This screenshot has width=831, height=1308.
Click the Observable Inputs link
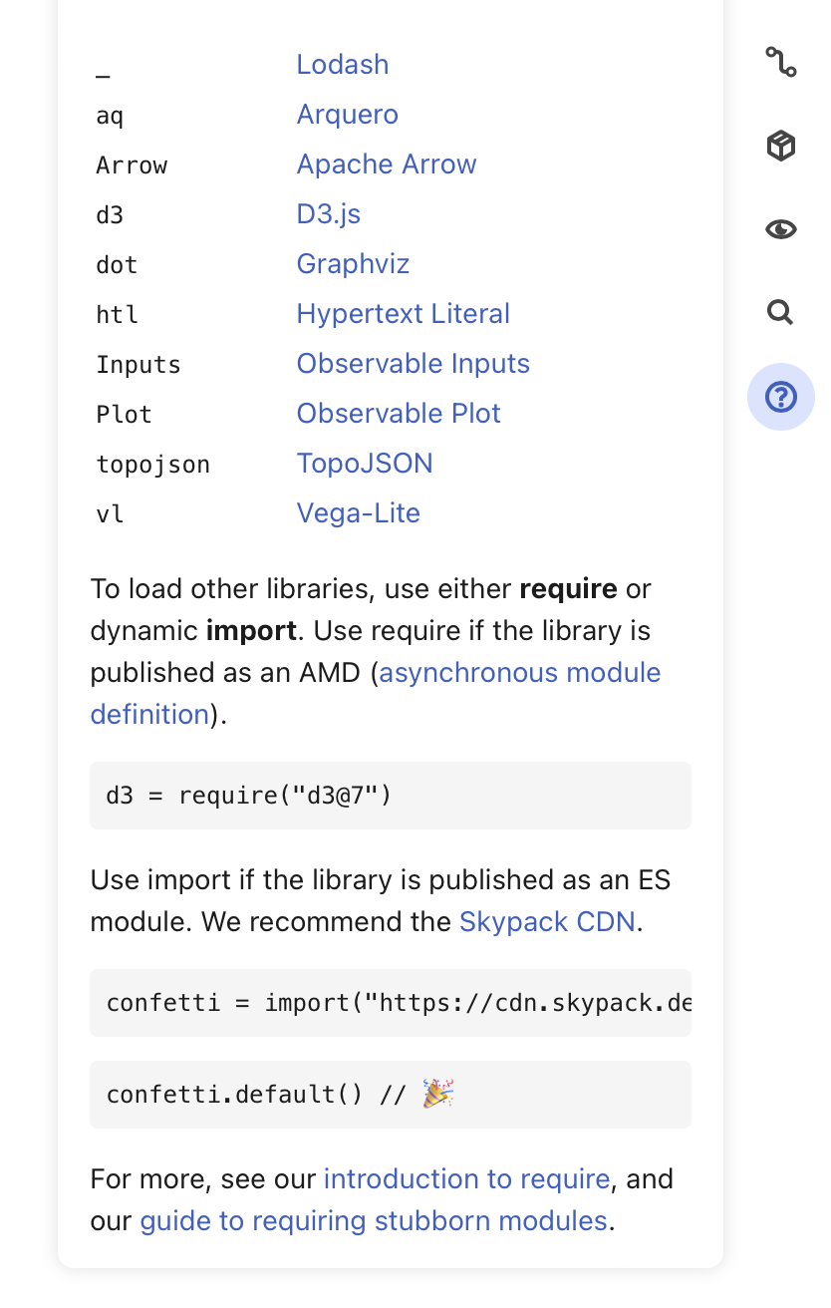[x=414, y=364]
